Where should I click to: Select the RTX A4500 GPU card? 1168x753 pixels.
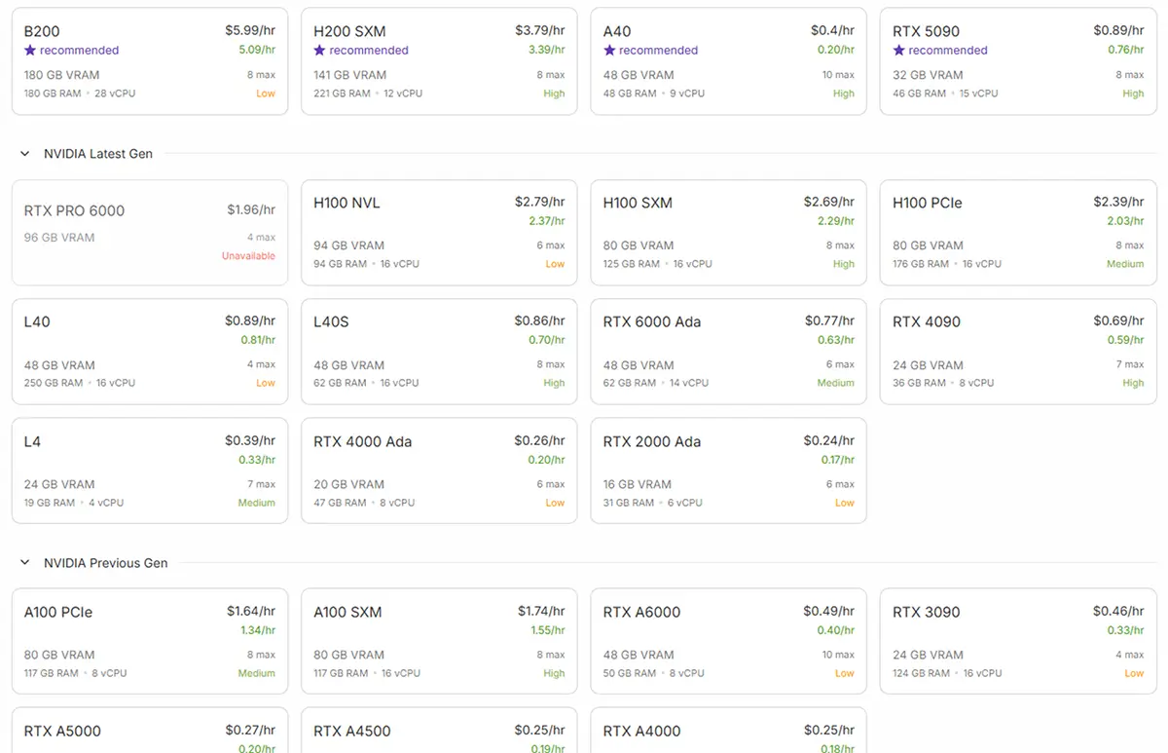[x=439, y=731]
